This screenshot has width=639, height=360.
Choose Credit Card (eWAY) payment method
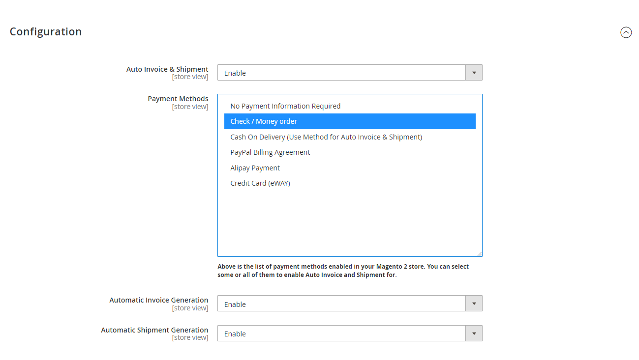coord(260,183)
